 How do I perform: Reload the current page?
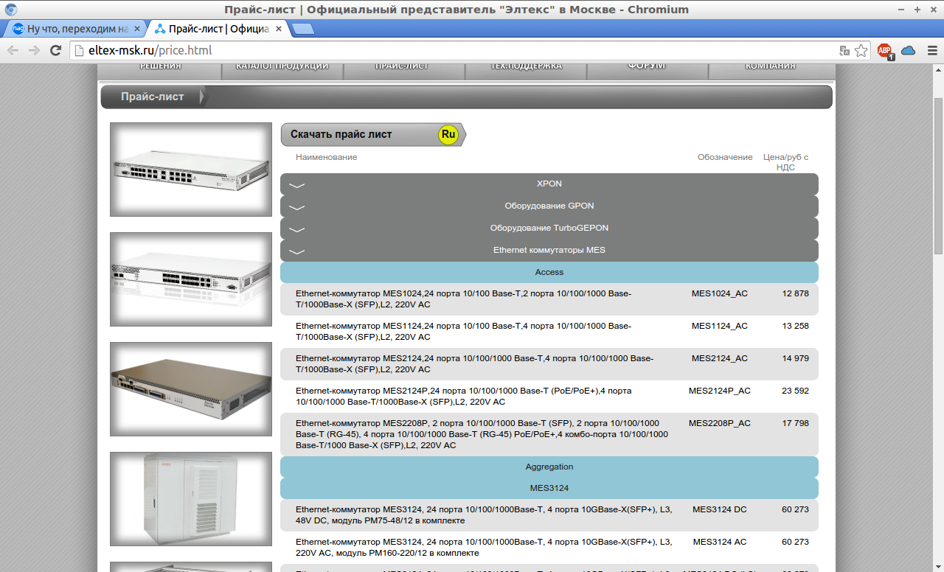[55, 50]
